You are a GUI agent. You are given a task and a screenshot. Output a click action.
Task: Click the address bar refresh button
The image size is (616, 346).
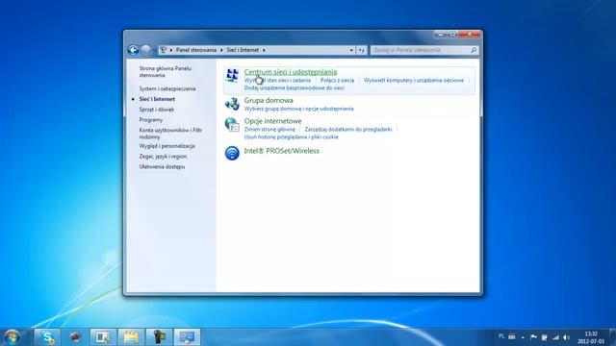[x=362, y=50]
